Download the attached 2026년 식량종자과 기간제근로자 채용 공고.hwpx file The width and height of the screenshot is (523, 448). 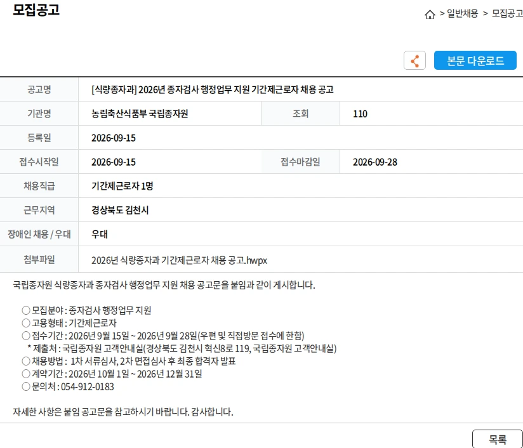(179, 260)
